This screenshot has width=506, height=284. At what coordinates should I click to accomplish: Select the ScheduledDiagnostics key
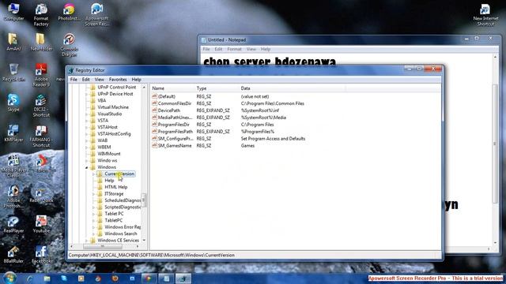123,200
